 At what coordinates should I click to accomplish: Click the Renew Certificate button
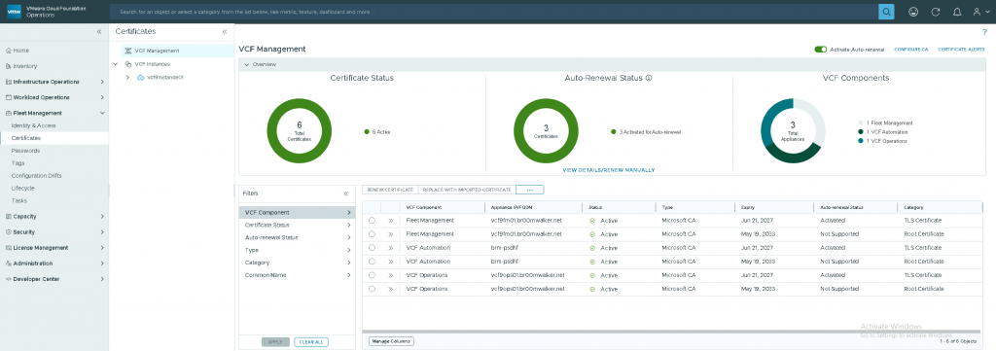pyautogui.click(x=390, y=190)
